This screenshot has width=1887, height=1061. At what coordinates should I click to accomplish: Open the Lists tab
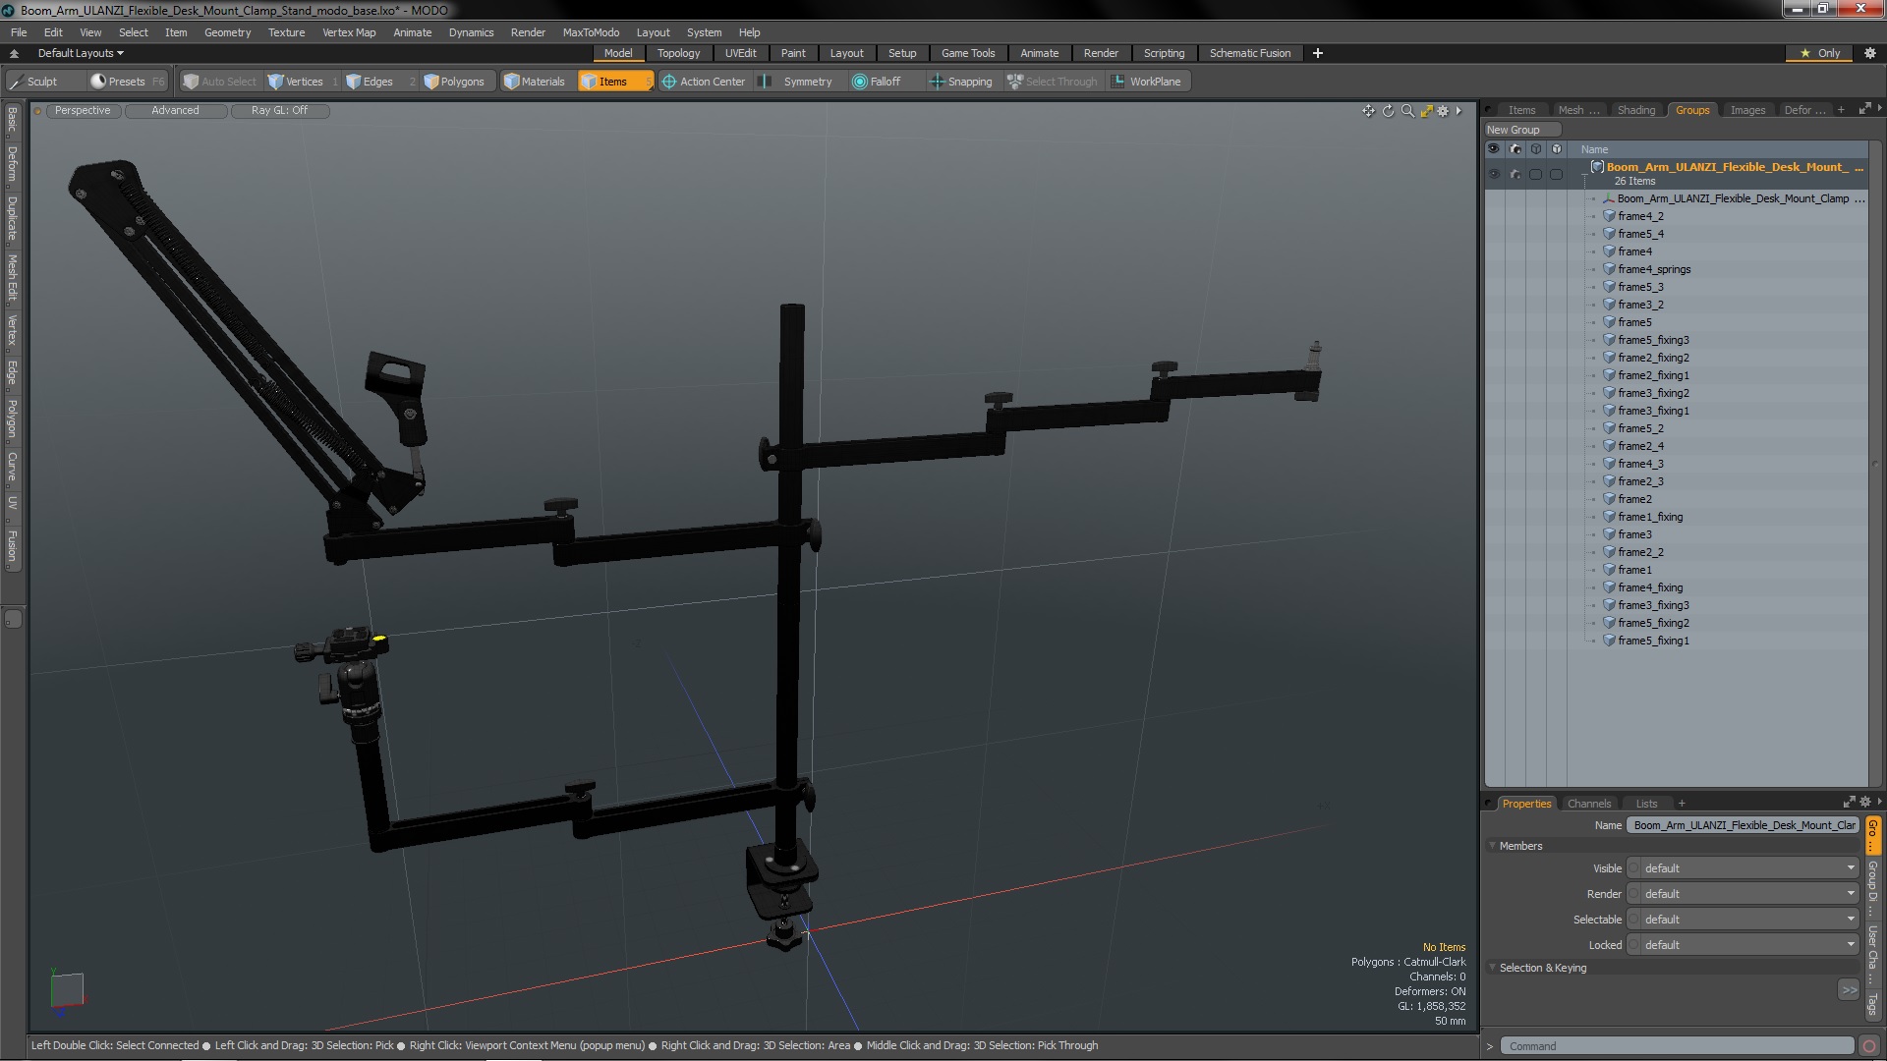1646,804
